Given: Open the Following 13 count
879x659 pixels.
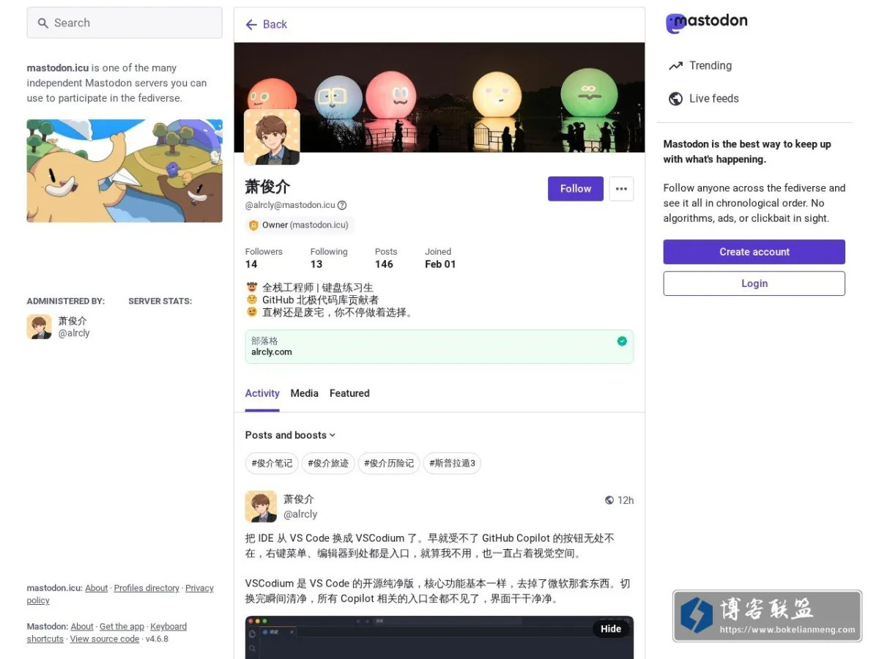Looking at the screenshot, I should click(x=329, y=258).
